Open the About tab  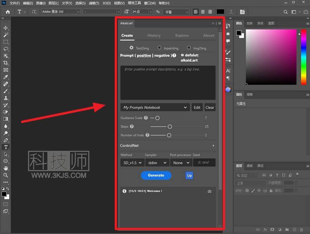(208, 36)
